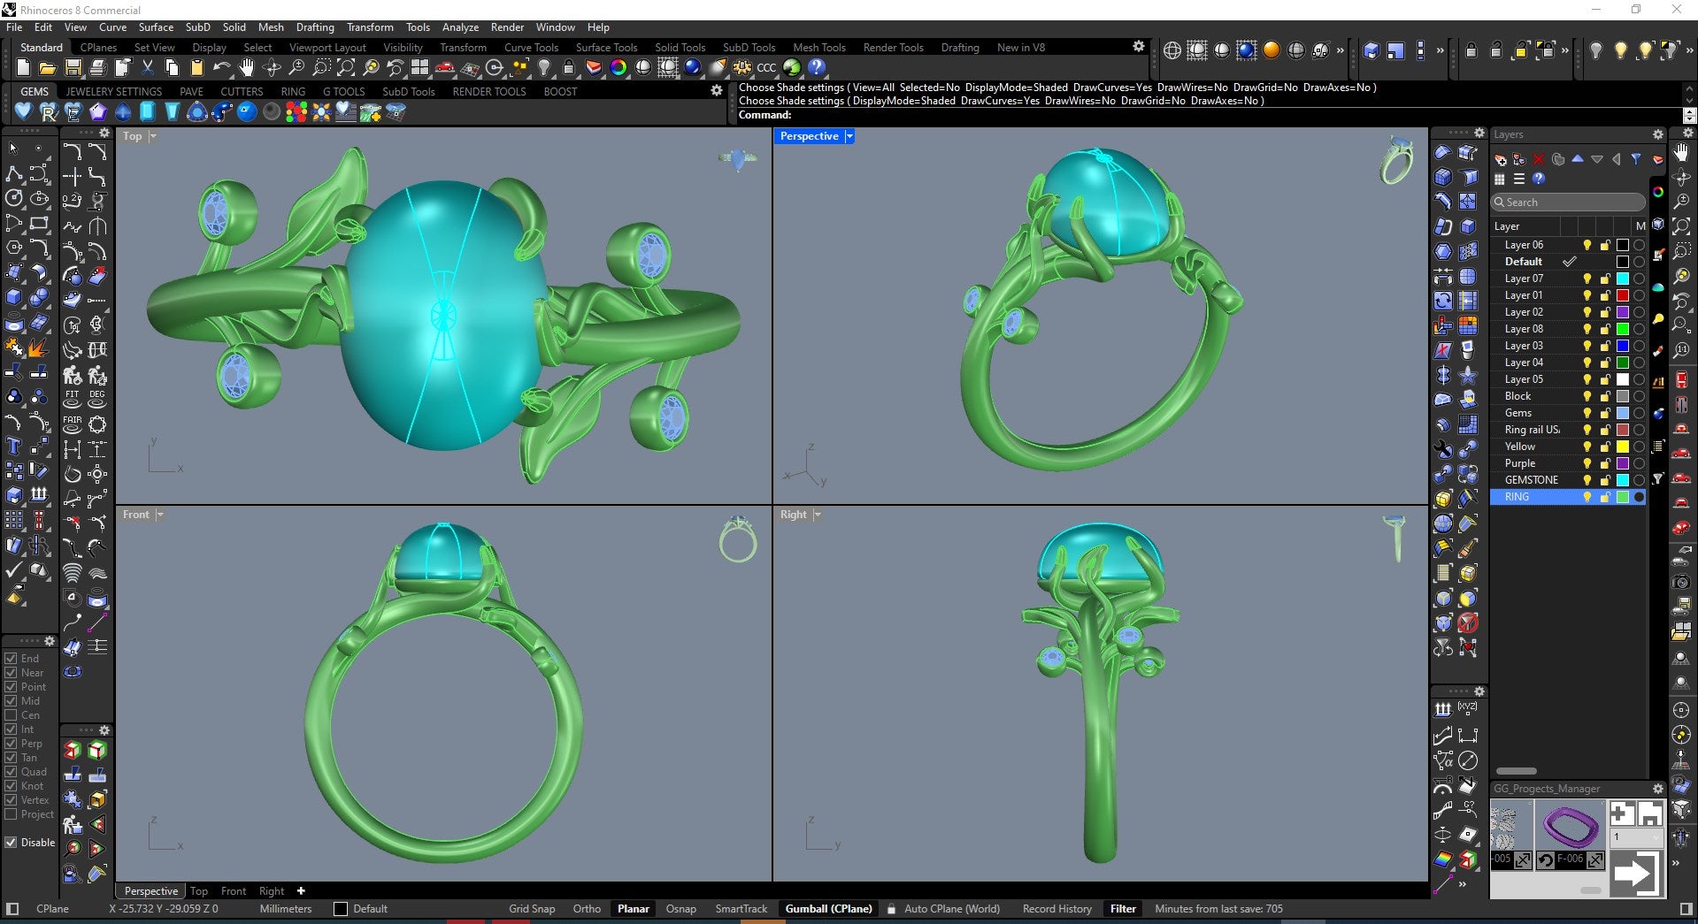The image size is (1698, 924).
Task: Click the blue help question mark in Layers panel
Action: (1539, 179)
